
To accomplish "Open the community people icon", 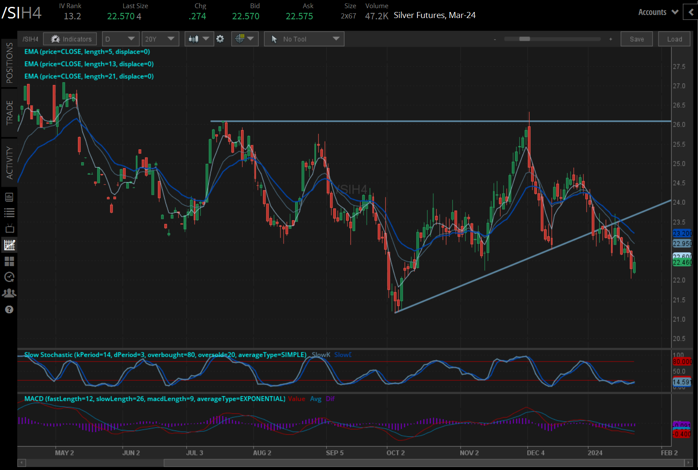I will pos(9,293).
